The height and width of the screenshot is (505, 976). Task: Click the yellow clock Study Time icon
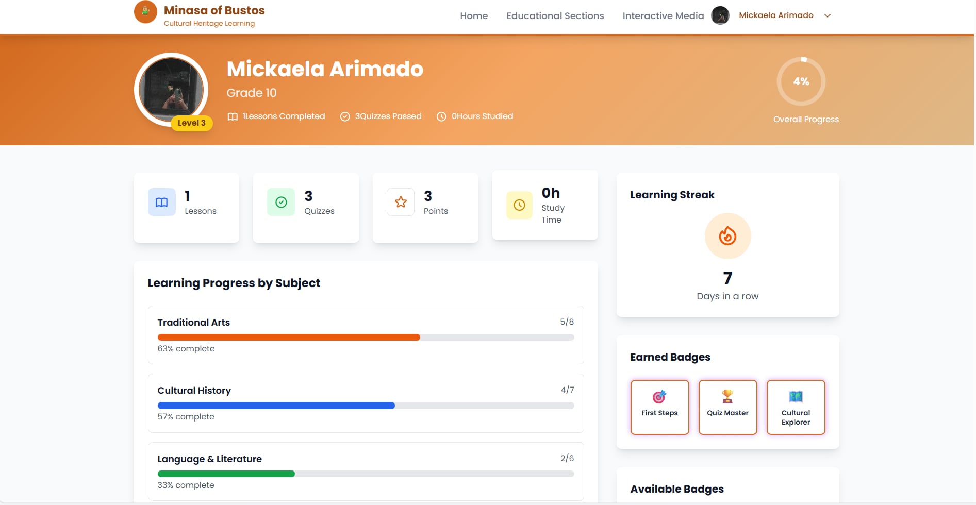click(519, 205)
